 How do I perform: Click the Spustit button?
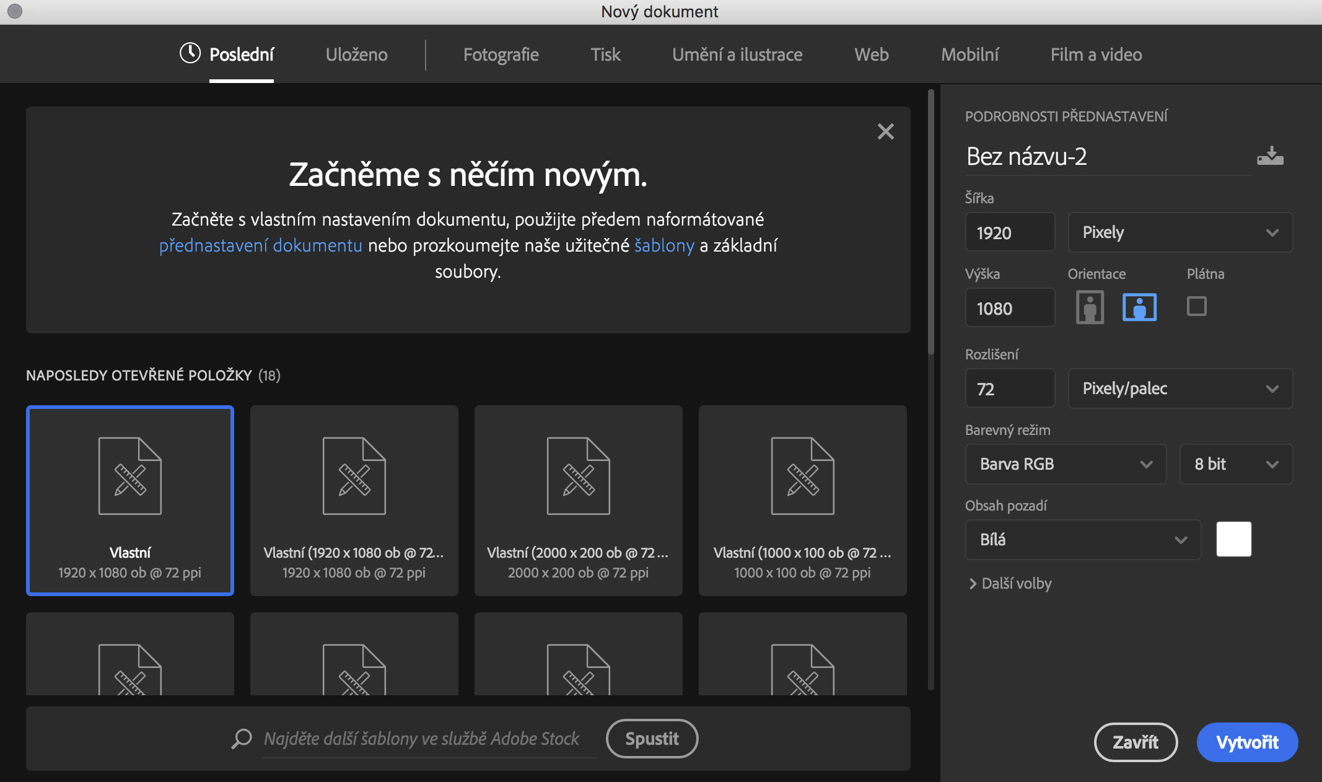click(x=652, y=739)
